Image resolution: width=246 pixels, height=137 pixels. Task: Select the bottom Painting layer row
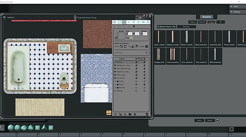click(x=131, y=91)
